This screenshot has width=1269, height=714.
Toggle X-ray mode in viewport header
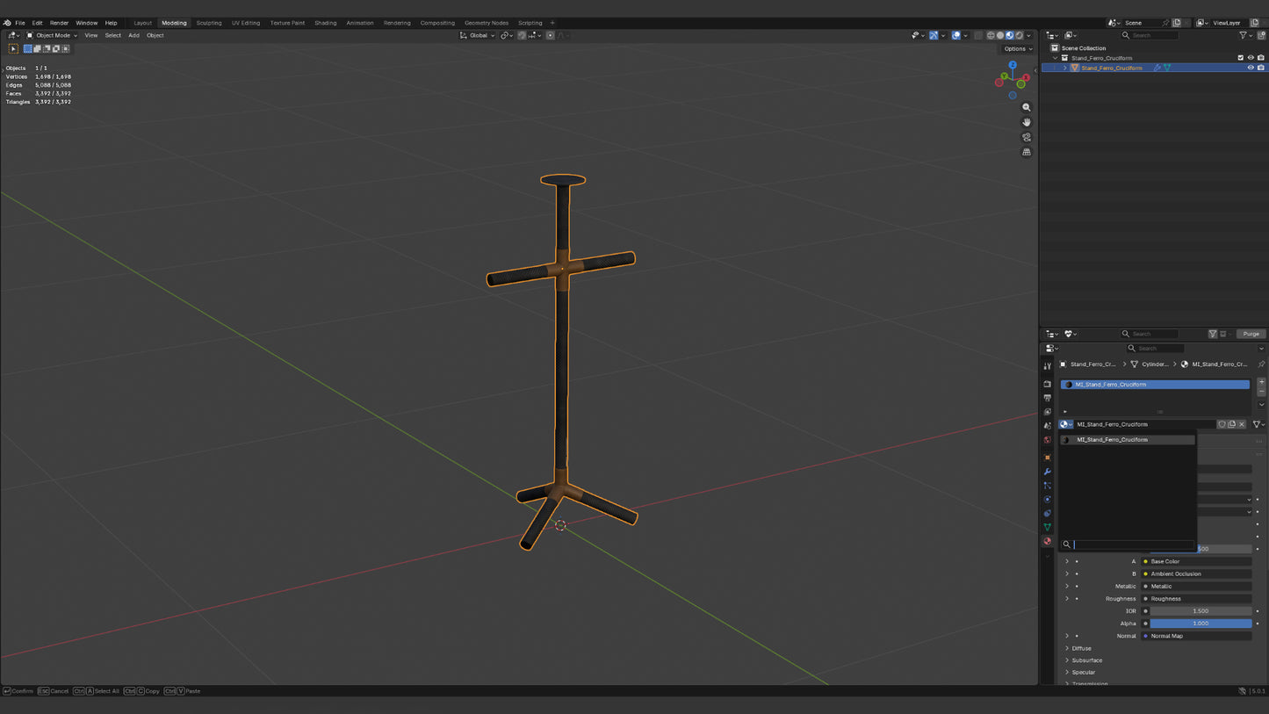click(978, 35)
